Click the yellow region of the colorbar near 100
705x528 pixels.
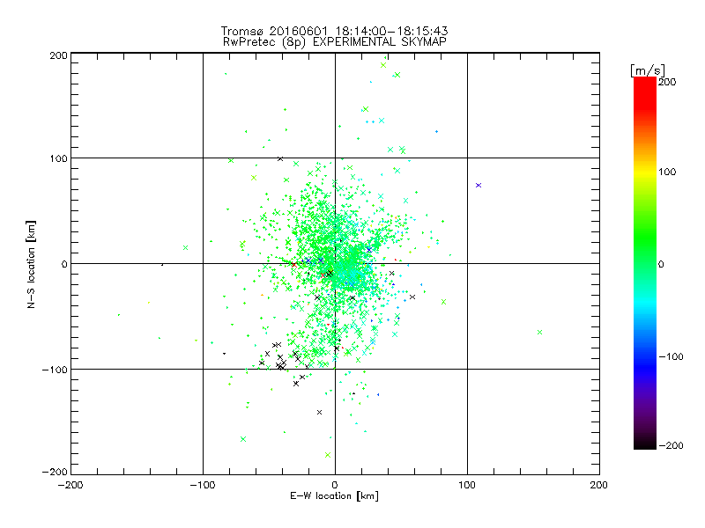pos(645,172)
